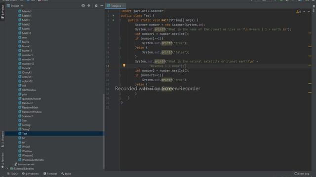This screenshot has height=177, width=316.
Task: Select the .iml file in the tree
Action: (26, 164)
